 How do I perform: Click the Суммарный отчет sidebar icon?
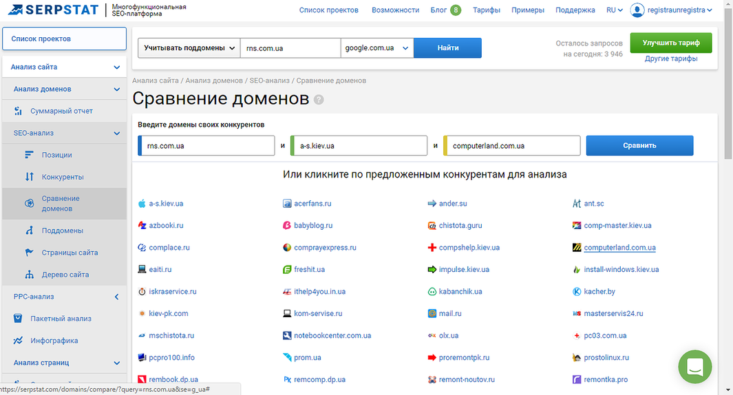[18, 111]
